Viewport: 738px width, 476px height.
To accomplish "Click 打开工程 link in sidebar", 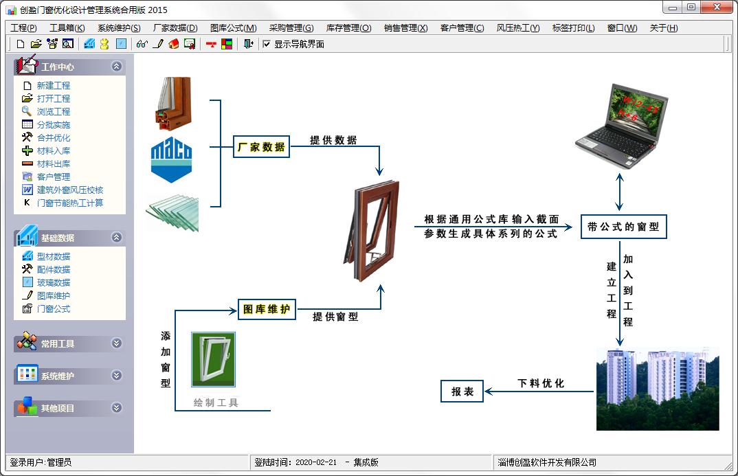I will 53,98.
